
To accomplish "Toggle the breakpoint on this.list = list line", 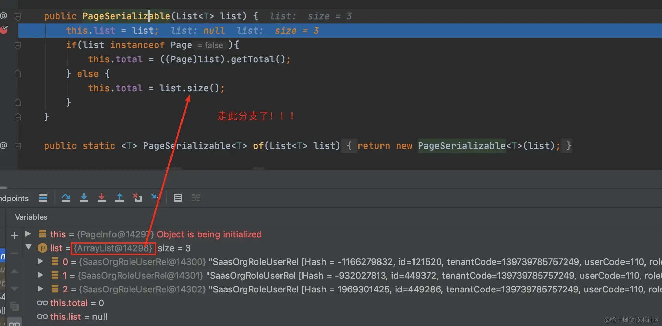I will click(x=4, y=30).
